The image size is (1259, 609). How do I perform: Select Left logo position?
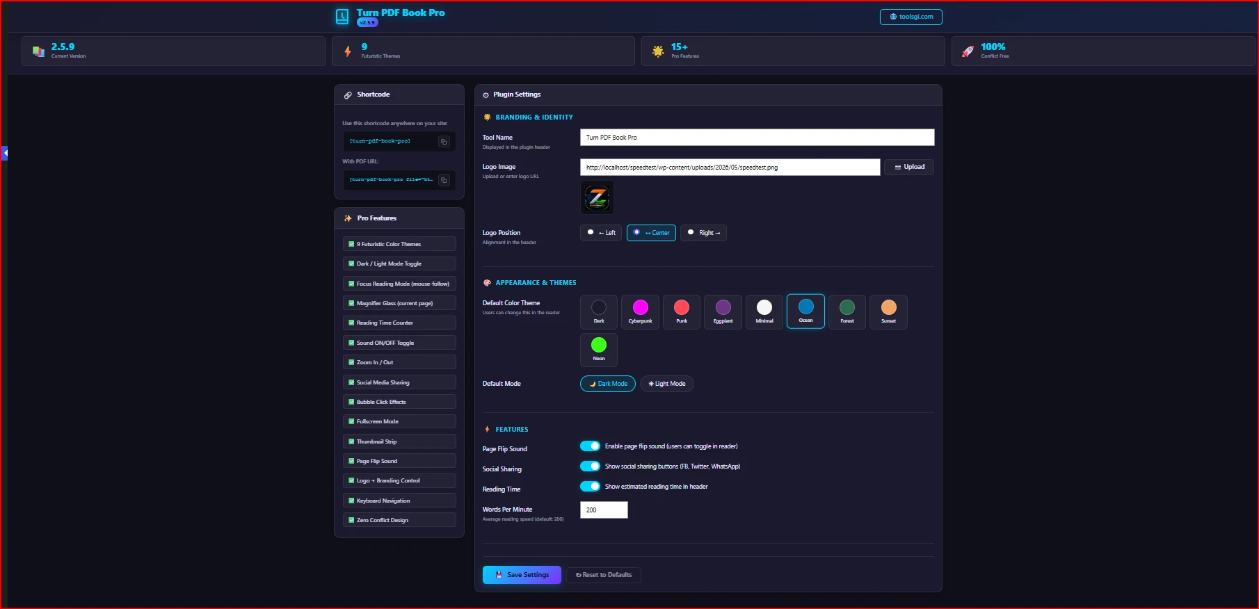click(x=601, y=233)
